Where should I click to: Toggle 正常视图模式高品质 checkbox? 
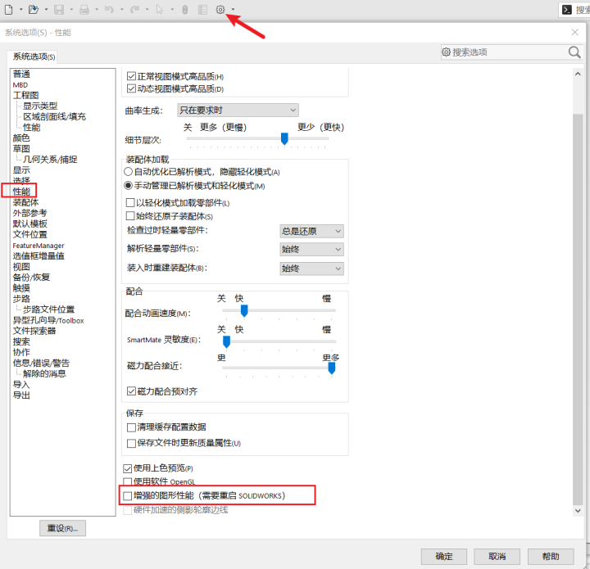pyautogui.click(x=131, y=76)
